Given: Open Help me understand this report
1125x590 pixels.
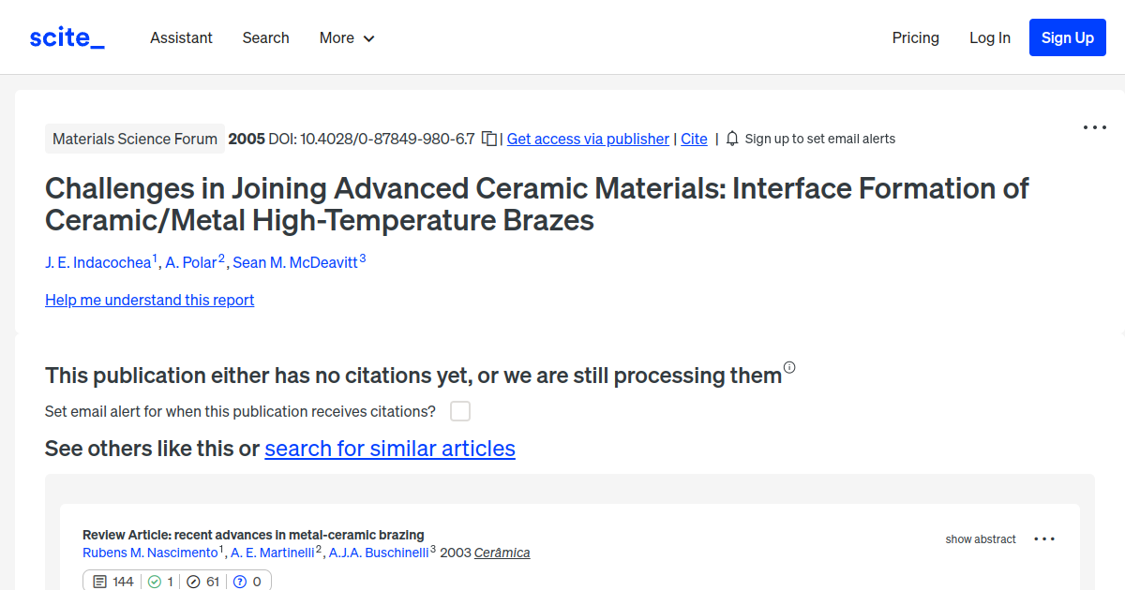Looking at the screenshot, I should point(149,300).
